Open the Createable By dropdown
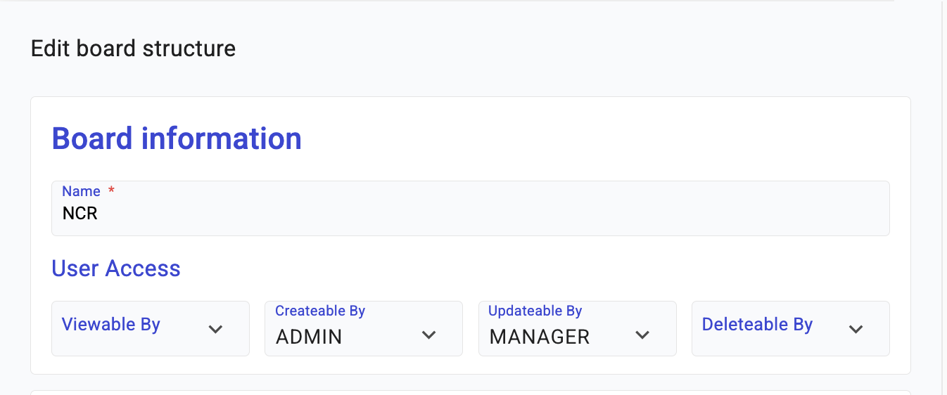The image size is (947, 395). [x=352, y=328]
